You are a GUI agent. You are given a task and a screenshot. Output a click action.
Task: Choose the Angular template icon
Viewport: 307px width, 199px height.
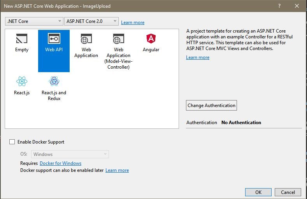[151, 38]
